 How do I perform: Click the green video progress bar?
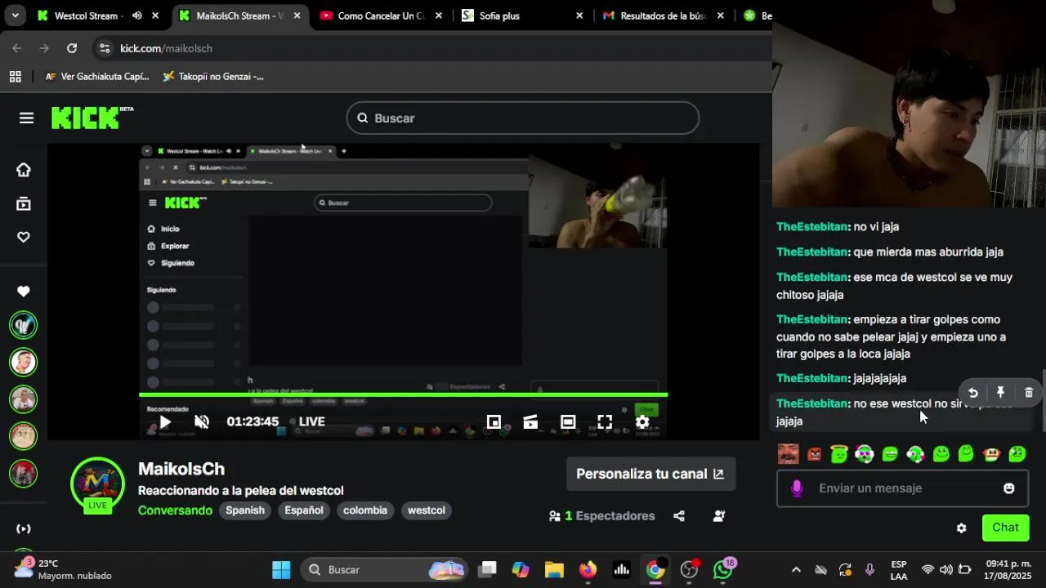403,395
